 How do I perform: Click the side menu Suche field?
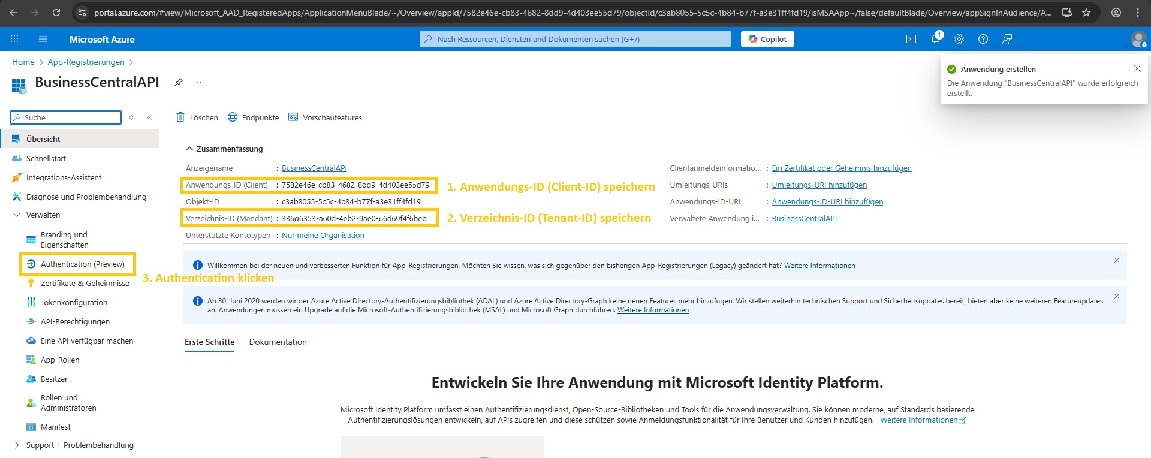pos(66,117)
